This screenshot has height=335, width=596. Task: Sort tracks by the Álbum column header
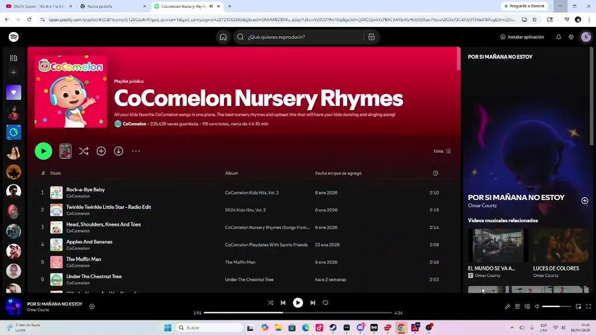pos(231,173)
